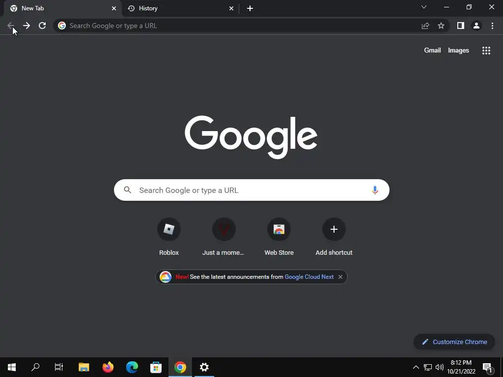
Task: Click the Add shortcut plus icon
Action: point(334,229)
